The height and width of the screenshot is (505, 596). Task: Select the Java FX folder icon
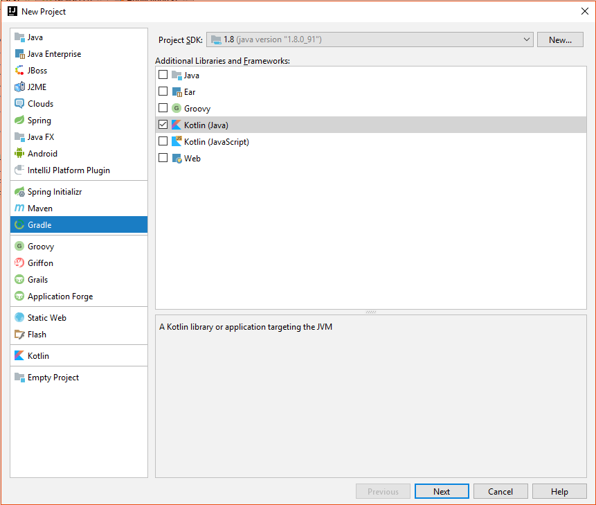pos(19,137)
